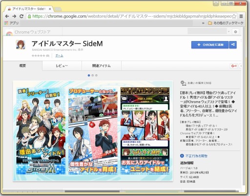
Task: Select the first carousel dot
Action: [x=89, y=75]
